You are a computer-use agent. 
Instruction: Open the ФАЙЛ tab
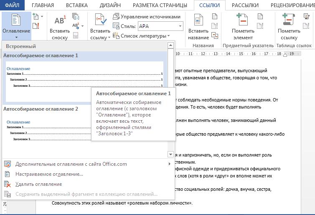tap(12, 5)
